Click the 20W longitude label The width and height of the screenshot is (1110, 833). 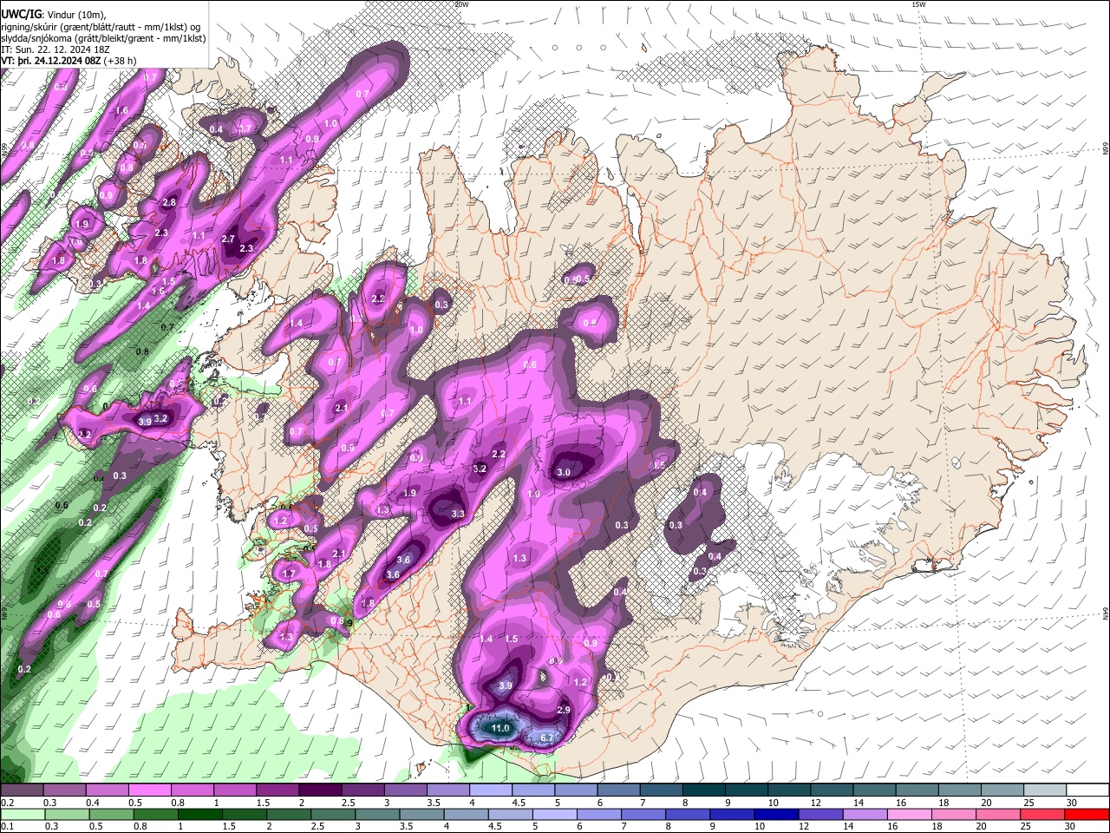(x=461, y=4)
